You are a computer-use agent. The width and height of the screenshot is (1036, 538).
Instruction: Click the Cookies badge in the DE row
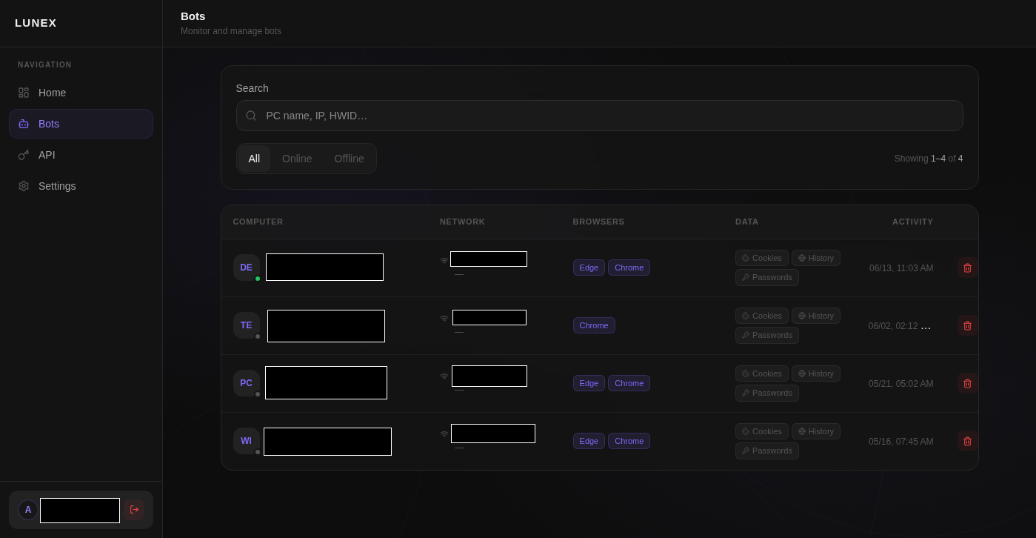coord(762,258)
